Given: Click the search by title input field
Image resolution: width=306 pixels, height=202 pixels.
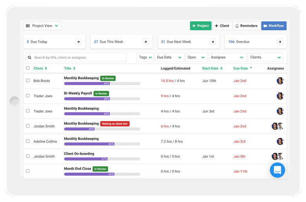Looking at the screenshot, I should [76, 57].
